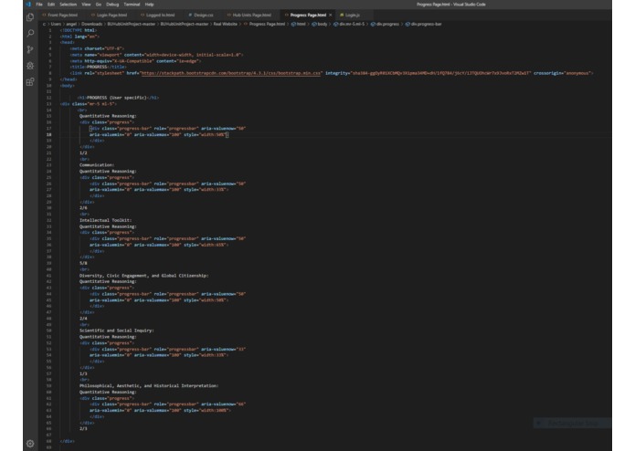This screenshot has width=635, height=451.
Task: Click the meta viewport code line
Action: pos(157,55)
